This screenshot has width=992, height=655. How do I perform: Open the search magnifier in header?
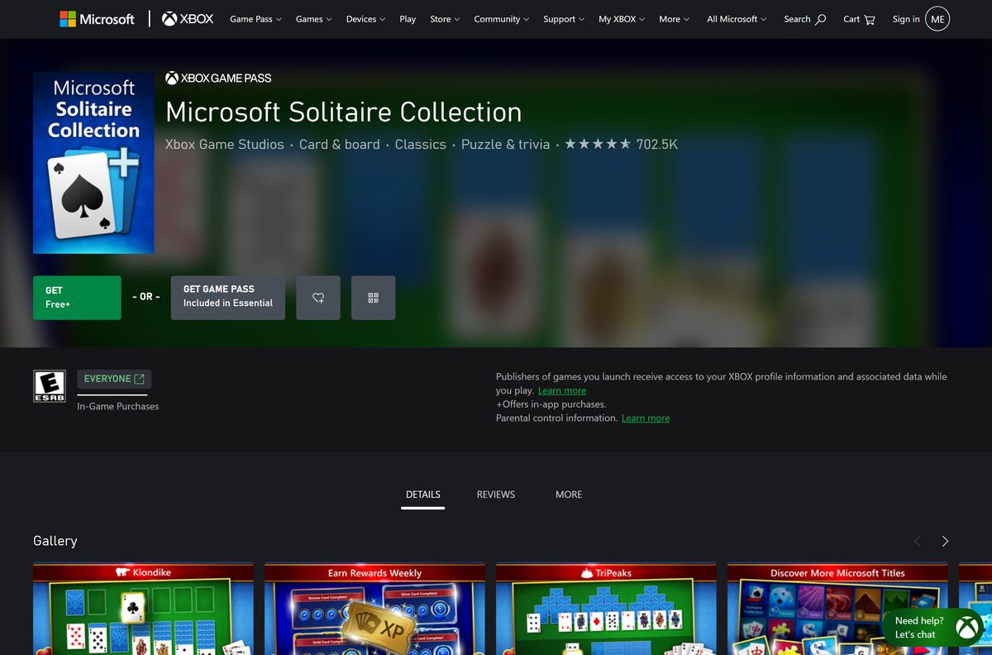tap(820, 19)
